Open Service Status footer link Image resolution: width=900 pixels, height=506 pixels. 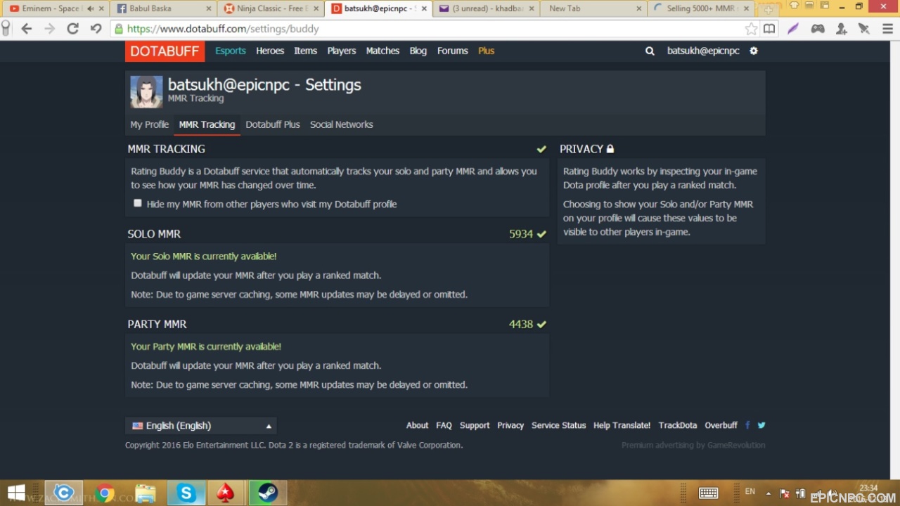(x=559, y=425)
